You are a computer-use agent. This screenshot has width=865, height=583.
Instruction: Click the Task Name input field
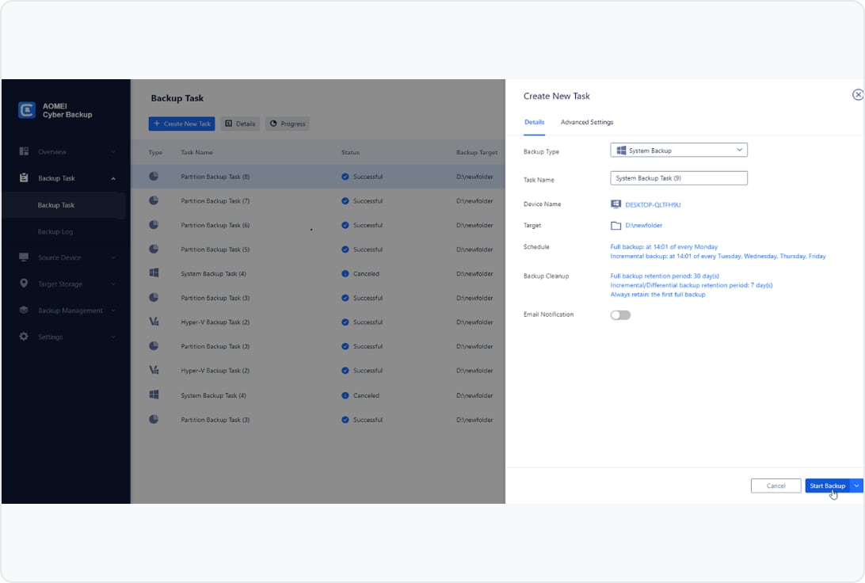679,178
